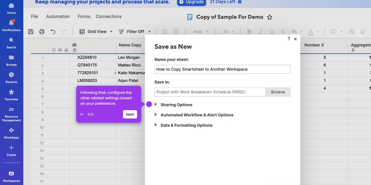This screenshot has width=371, height=185.
Task: Select row number 10
Action: point(42,128)
